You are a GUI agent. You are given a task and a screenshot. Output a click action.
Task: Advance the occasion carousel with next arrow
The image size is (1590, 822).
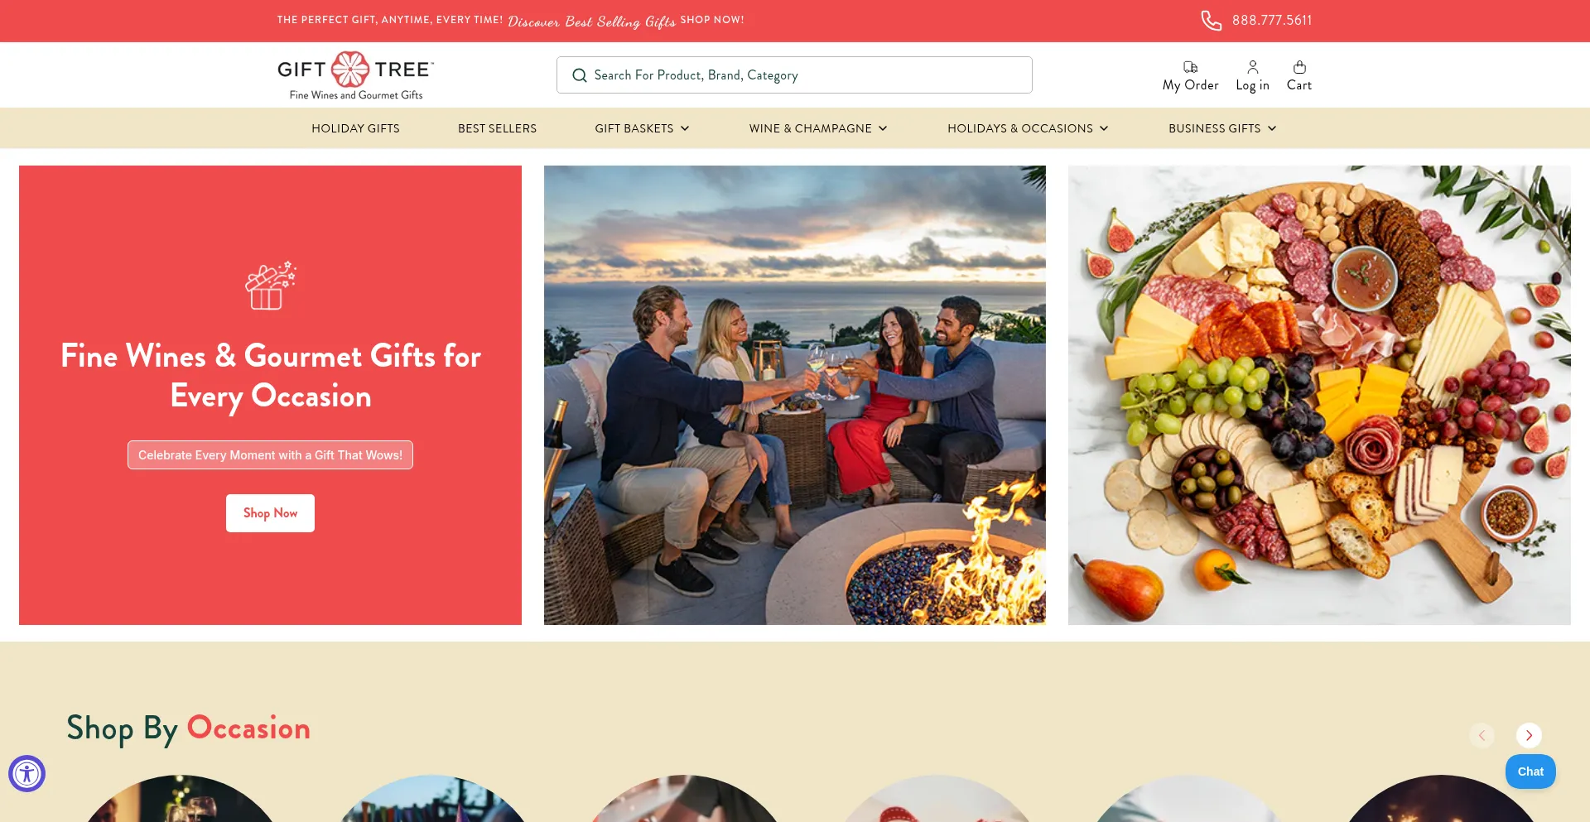click(x=1529, y=735)
